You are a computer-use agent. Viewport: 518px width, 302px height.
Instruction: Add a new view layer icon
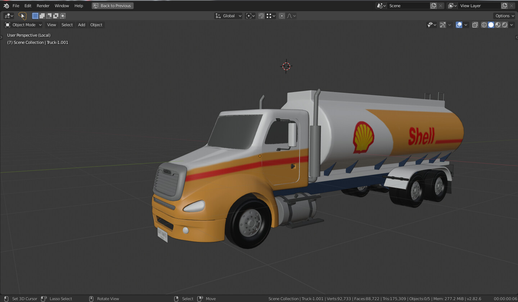(504, 6)
